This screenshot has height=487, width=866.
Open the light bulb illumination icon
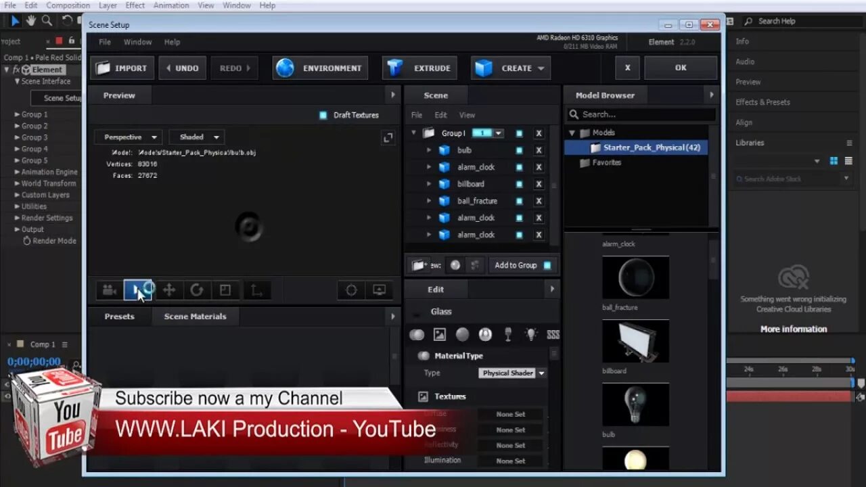pos(531,334)
